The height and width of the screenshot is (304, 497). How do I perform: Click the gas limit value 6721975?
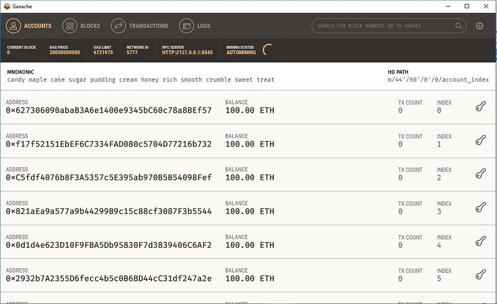click(103, 52)
